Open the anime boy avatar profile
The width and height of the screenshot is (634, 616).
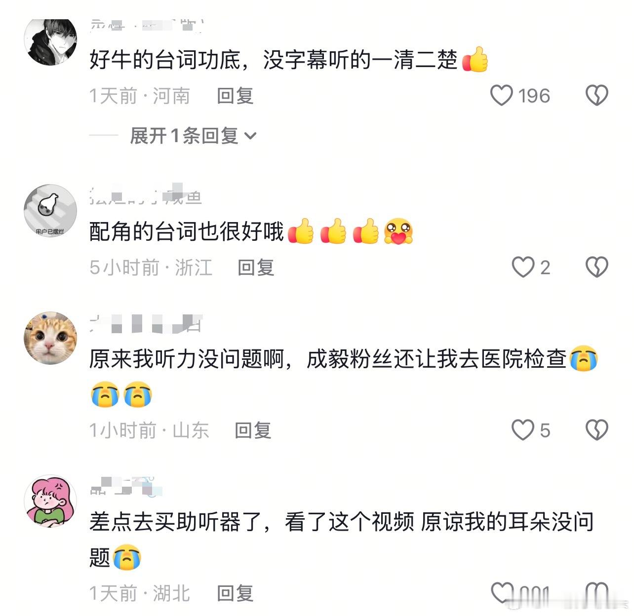coord(50,42)
